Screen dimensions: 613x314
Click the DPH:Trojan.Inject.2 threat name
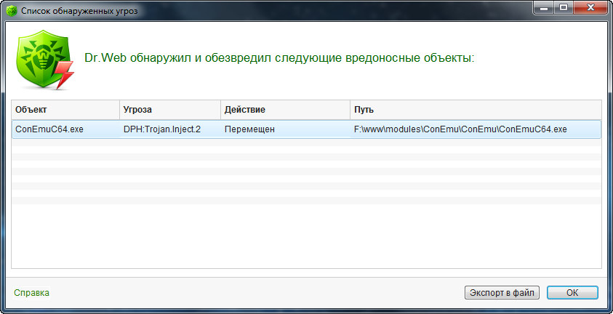164,129
